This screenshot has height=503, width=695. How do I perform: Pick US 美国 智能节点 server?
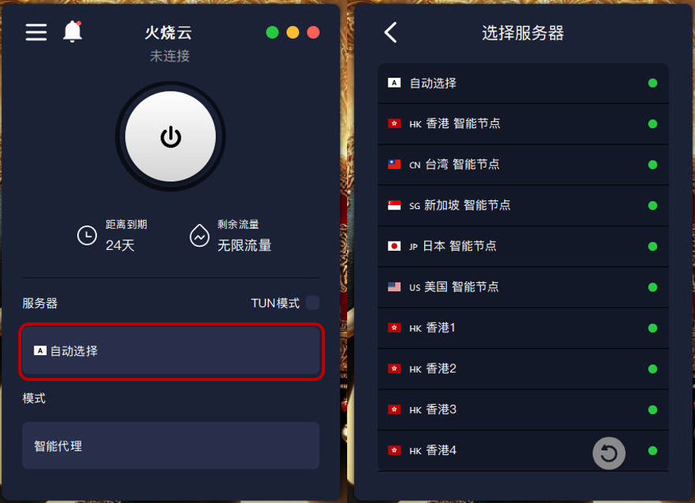[x=523, y=287]
